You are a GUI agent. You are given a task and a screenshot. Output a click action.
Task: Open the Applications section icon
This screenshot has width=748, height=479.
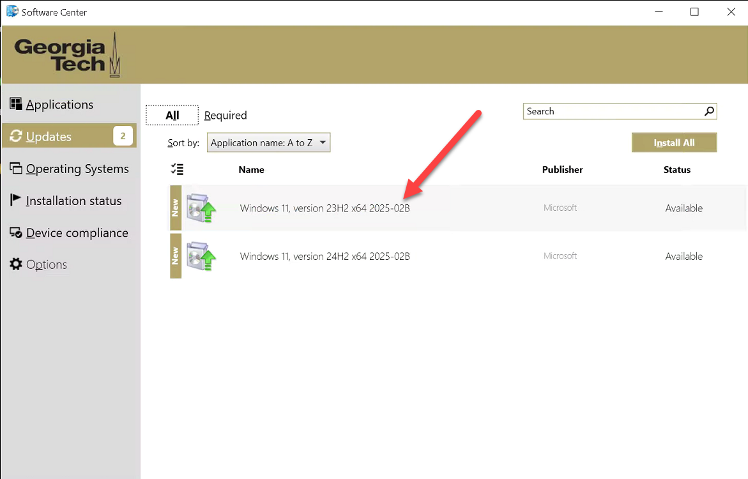coord(16,104)
